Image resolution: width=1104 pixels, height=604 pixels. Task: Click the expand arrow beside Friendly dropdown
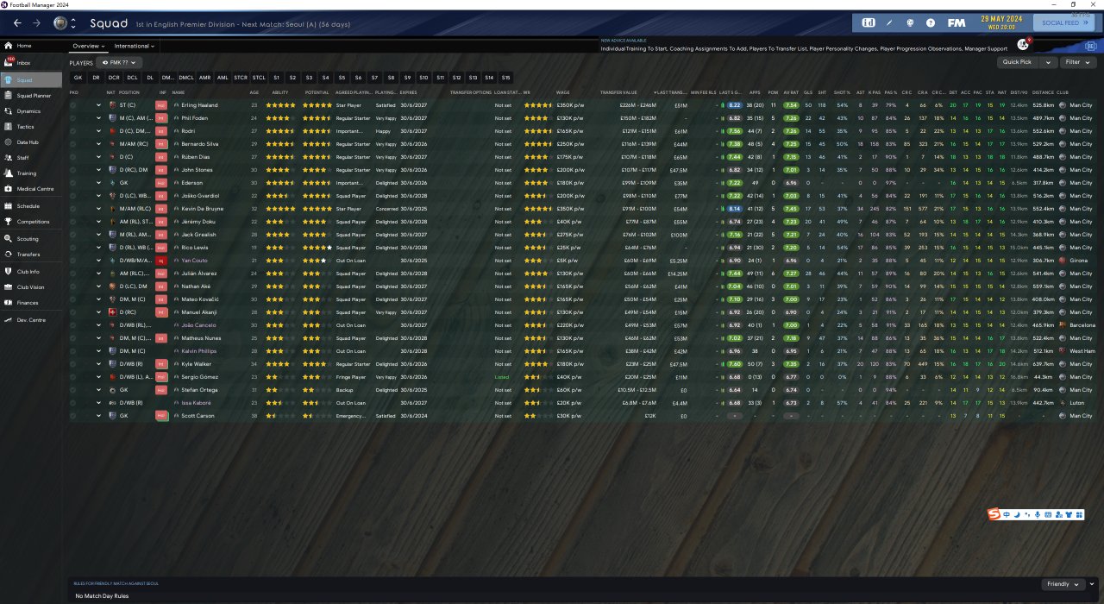1093,584
